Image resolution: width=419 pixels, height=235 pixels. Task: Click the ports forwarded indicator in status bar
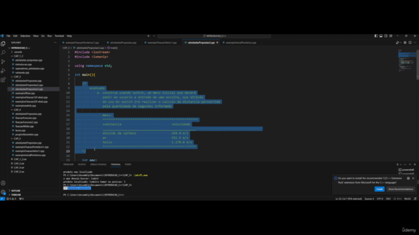(x=22, y=198)
